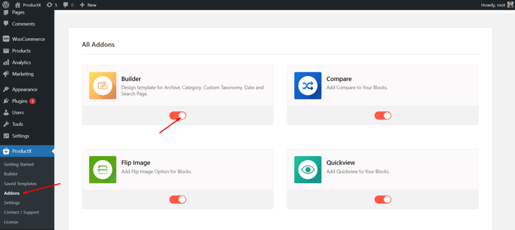Switch off the Flip Image toggle
Viewport: 515px width, 230px height.
pos(178,200)
